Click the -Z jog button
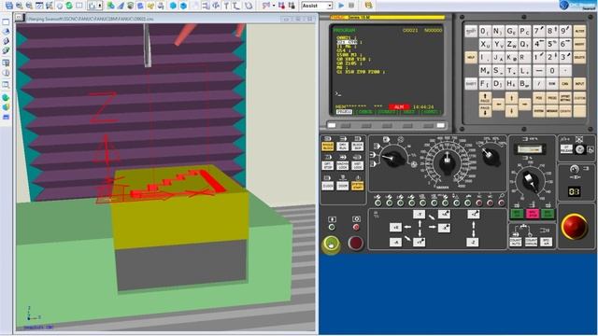 click(473, 242)
